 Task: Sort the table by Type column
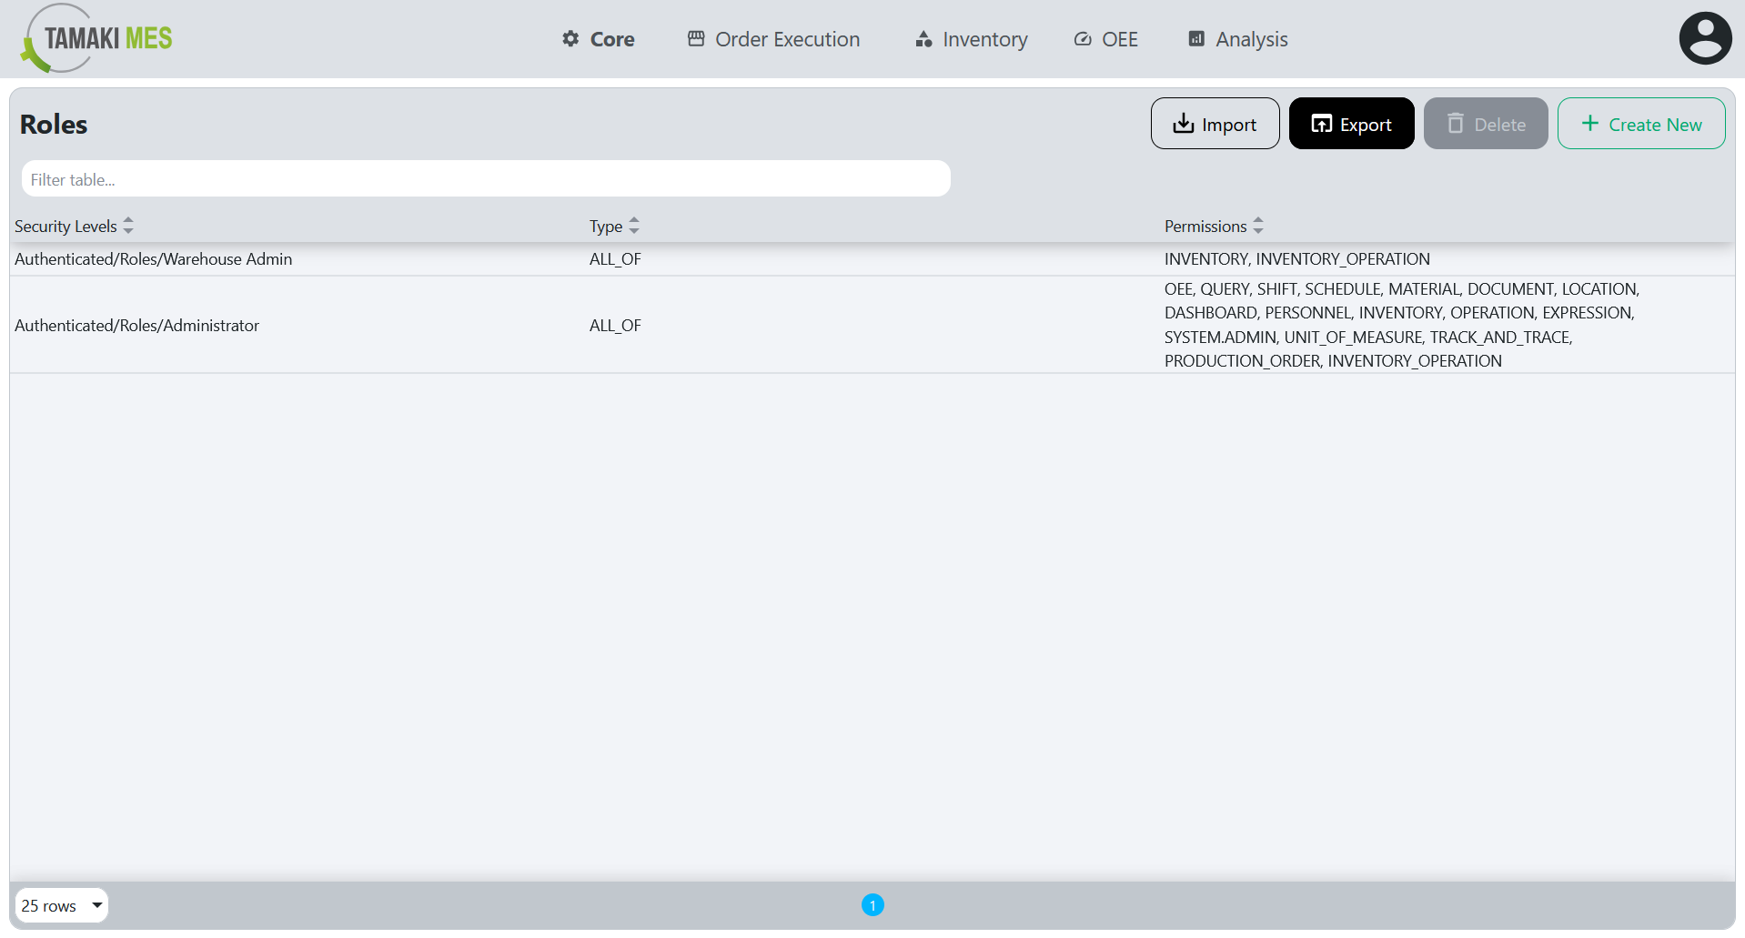(x=633, y=225)
